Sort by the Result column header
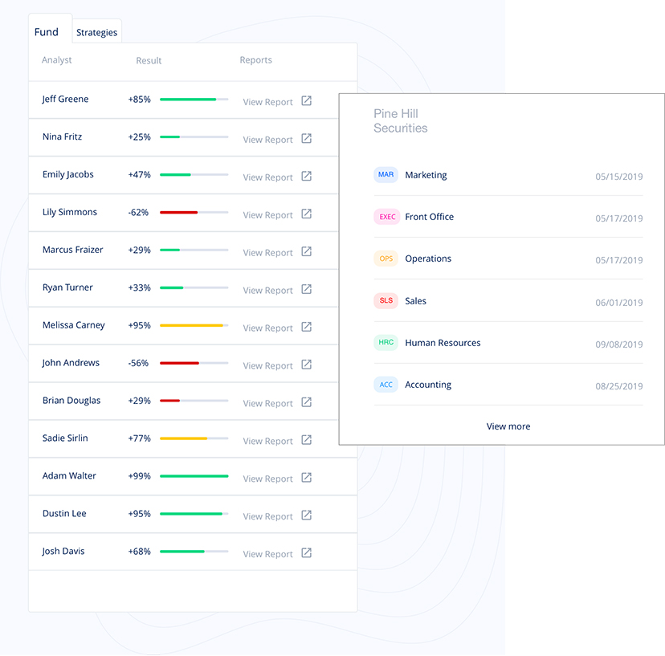The height and width of the screenshot is (656, 665). click(149, 60)
